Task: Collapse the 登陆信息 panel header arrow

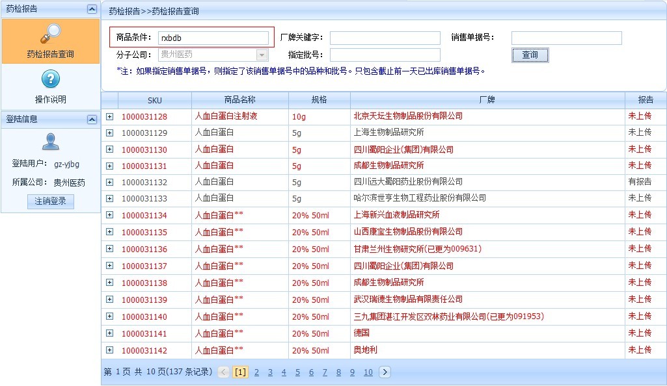Action: (92, 120)
